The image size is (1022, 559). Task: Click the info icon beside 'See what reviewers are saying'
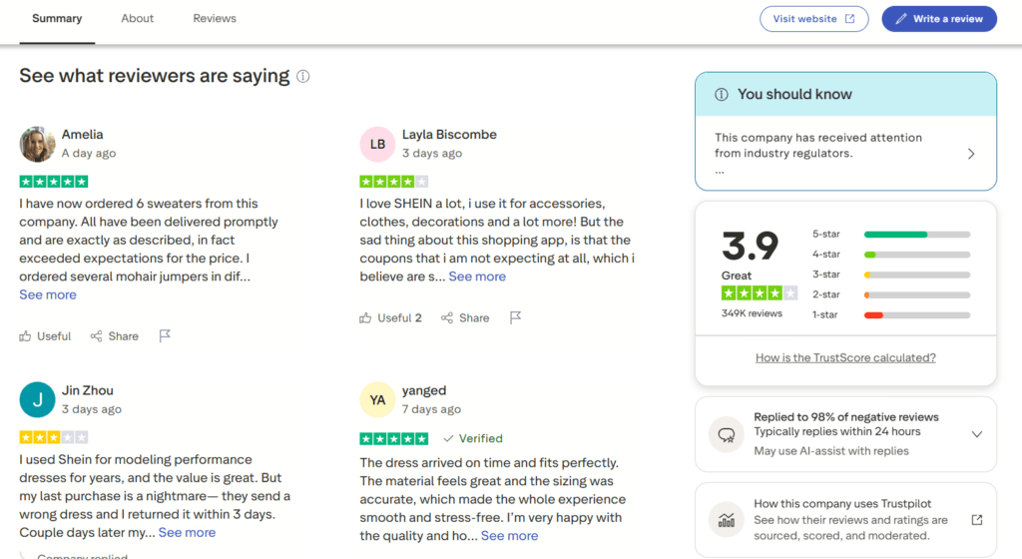(303, 76)
